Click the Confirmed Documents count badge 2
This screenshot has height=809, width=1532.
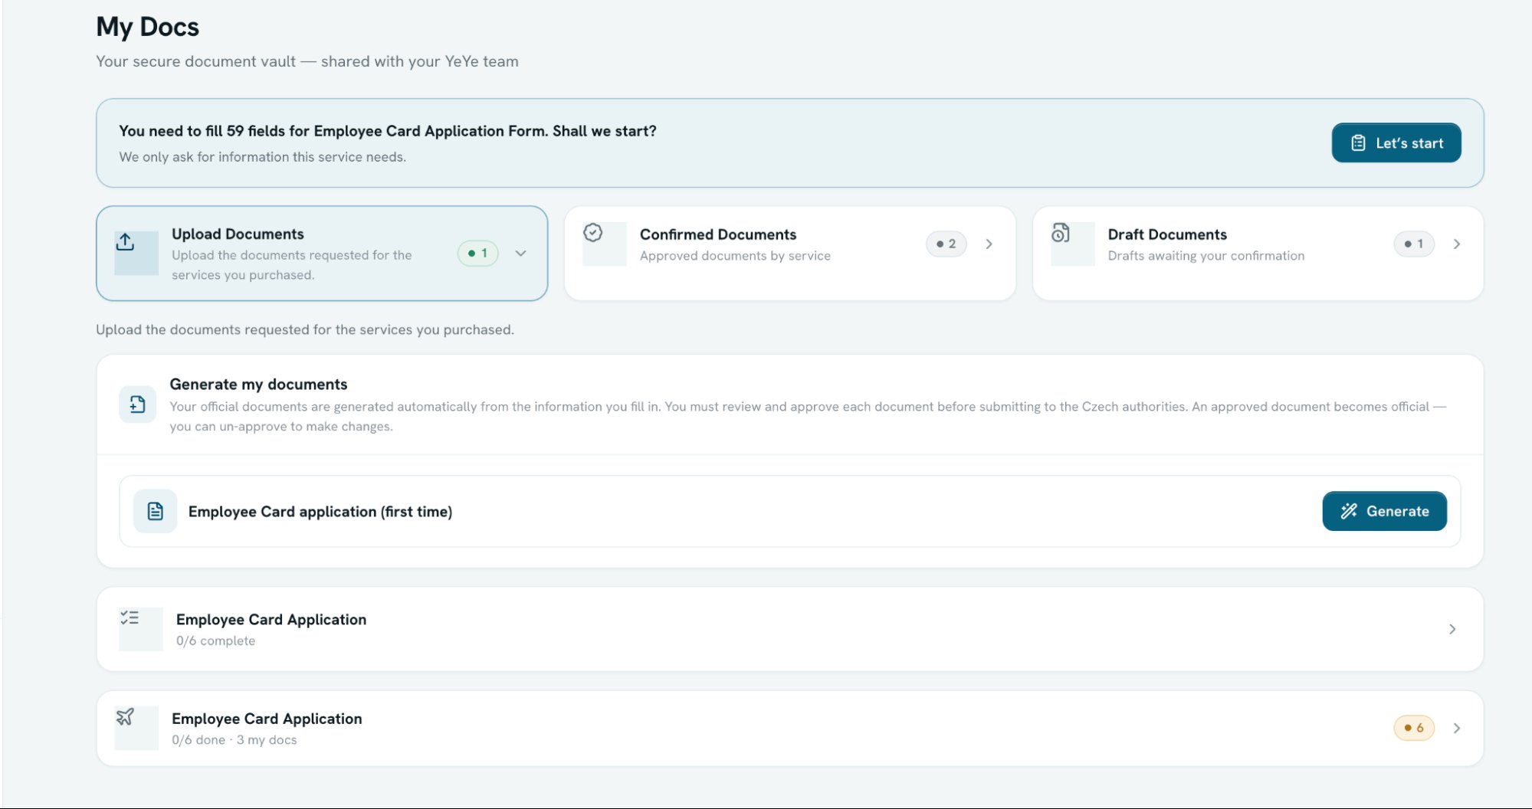point(946,244)
